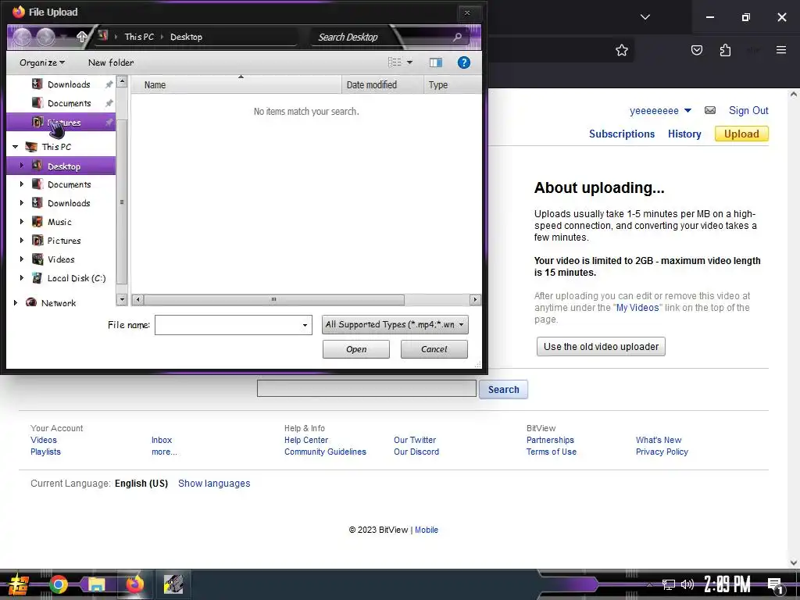Click the Forward arrow in File Upload dialog
This screenshot has width=800, height=600.
pos(45,37)
